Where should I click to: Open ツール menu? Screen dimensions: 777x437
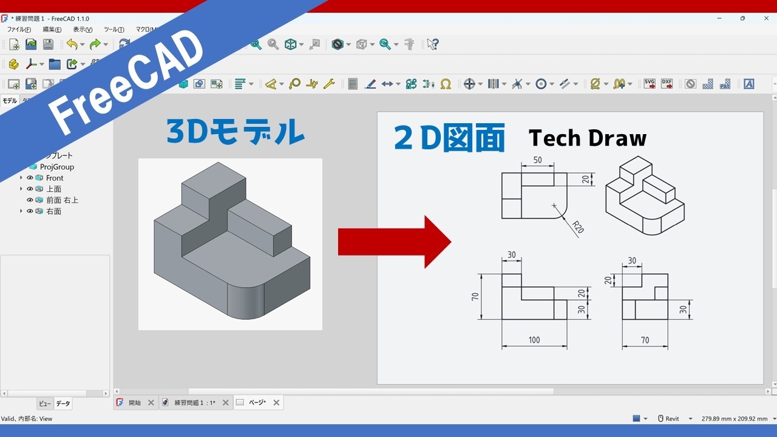click(114, 29)
